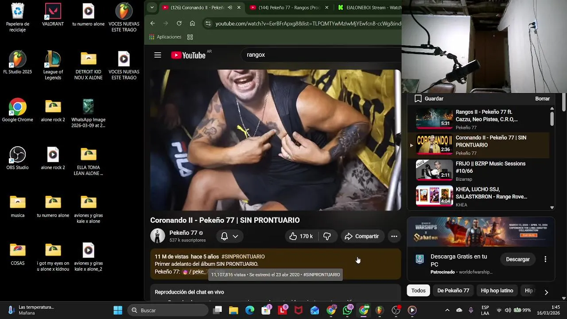
Task: Select the Todos filter chip
Action: tap(418, 291)
